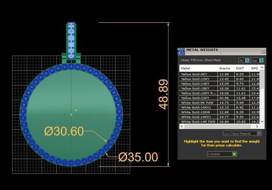Select the Yellow Gold:18KY row
Screen dimensions: 272x190
coord(219,88)
